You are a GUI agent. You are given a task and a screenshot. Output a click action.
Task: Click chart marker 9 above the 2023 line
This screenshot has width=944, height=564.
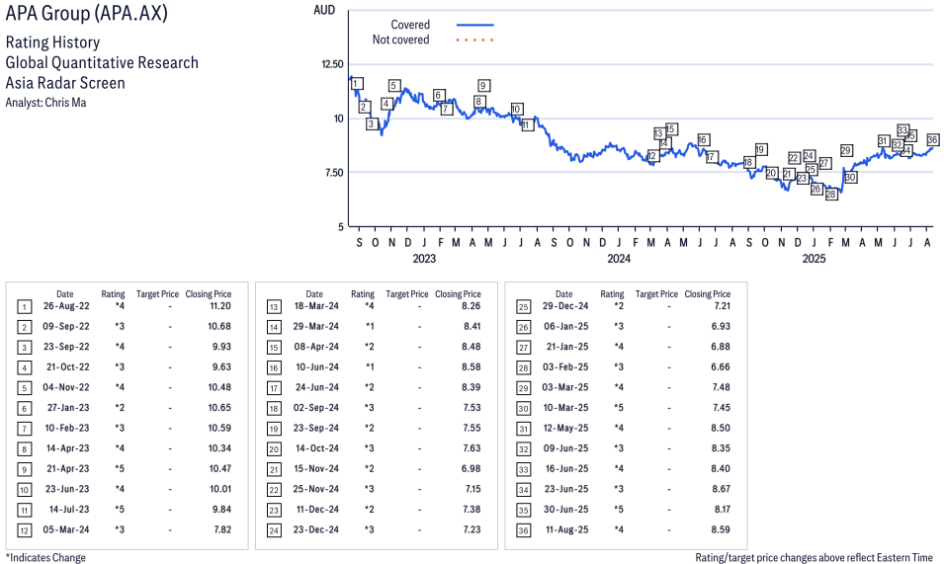point(483,85)
